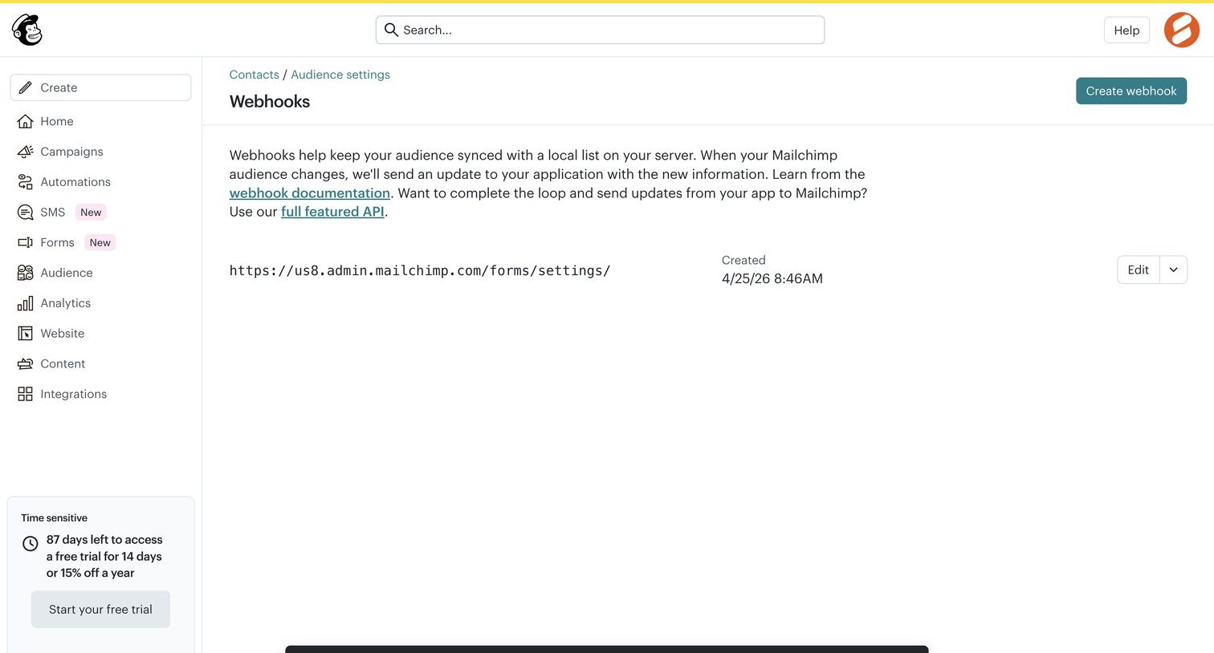Image resolution: width=1214 pixels, height=653 pixels.
Task: Click the Content icon in sidebar
Action: (x=26, y=363)
